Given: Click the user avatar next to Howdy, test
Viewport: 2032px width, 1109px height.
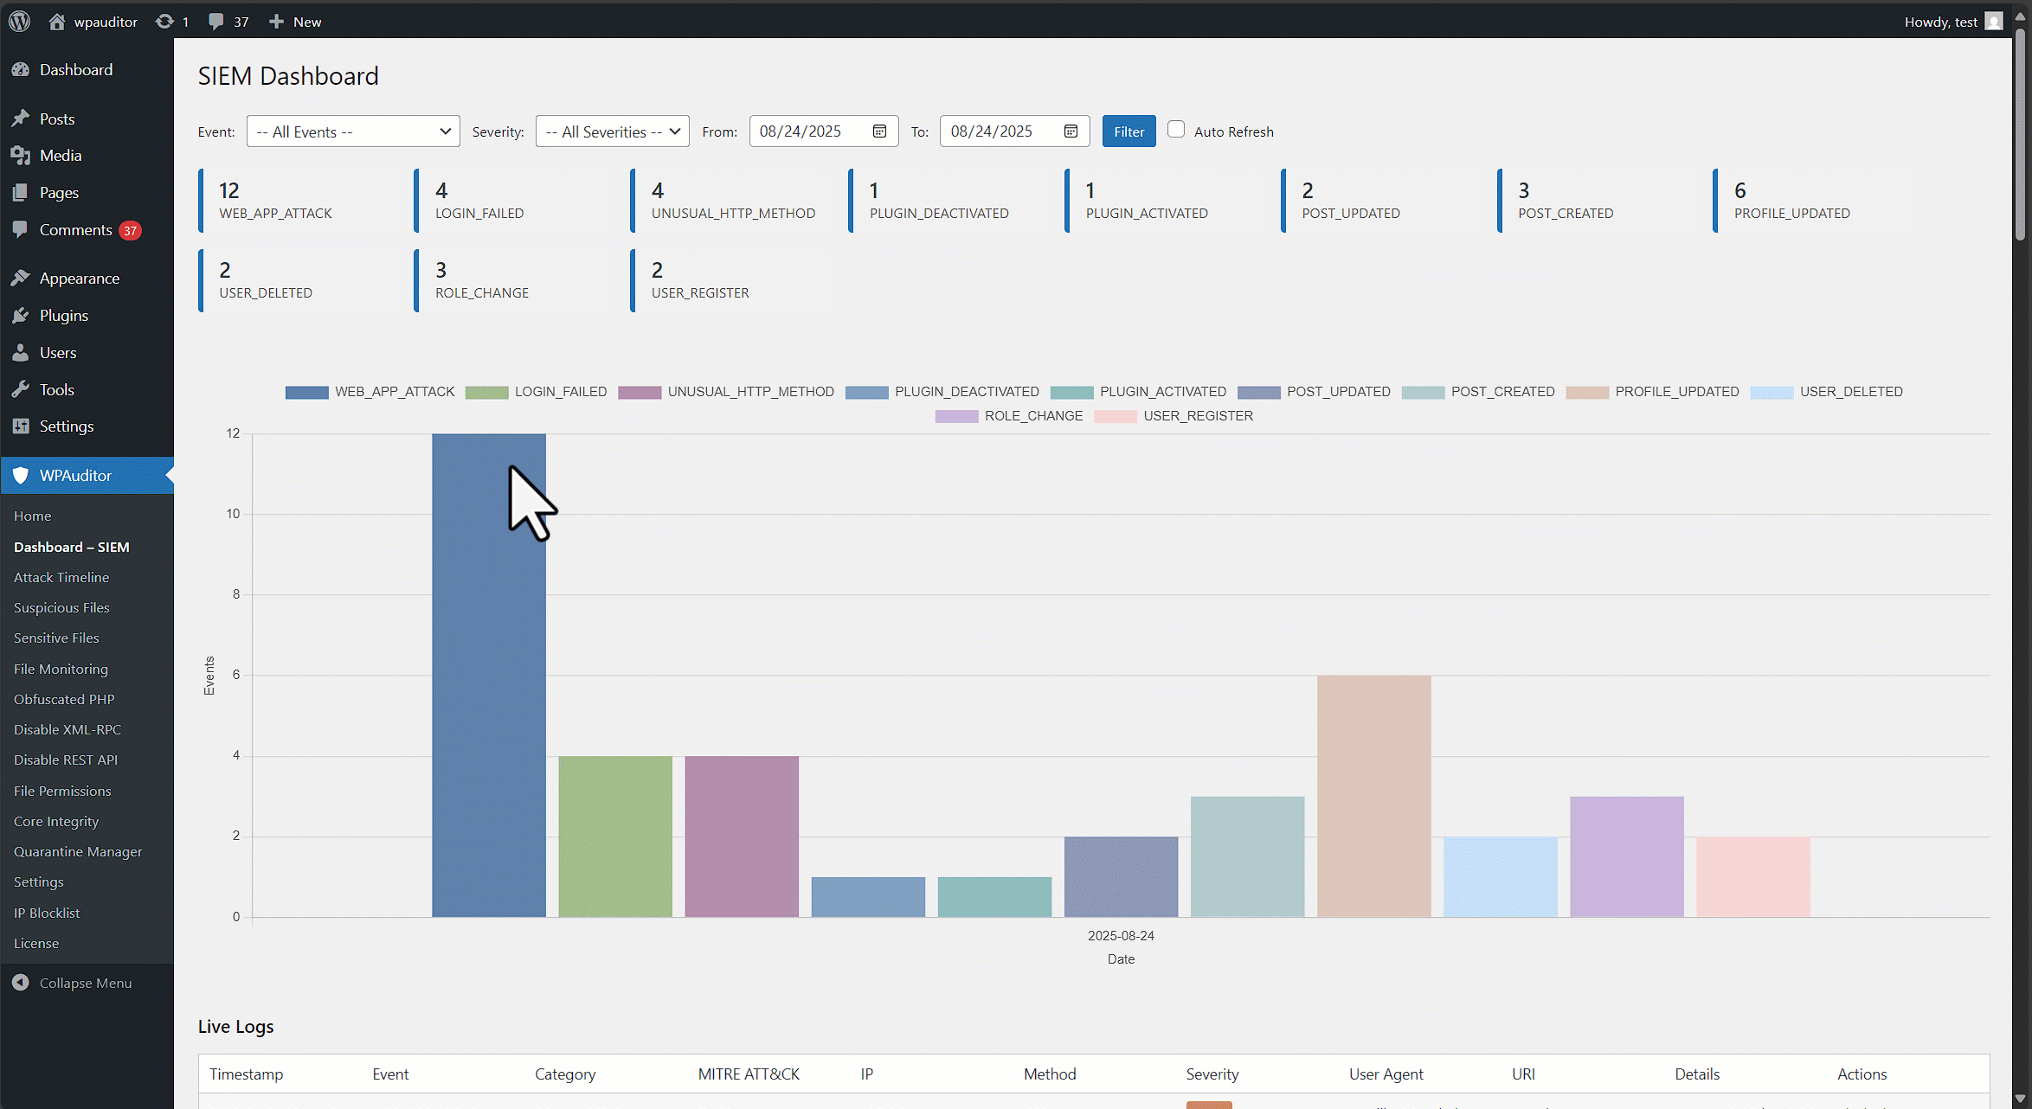Looking at the screenshot, I should pos(1994,22).
